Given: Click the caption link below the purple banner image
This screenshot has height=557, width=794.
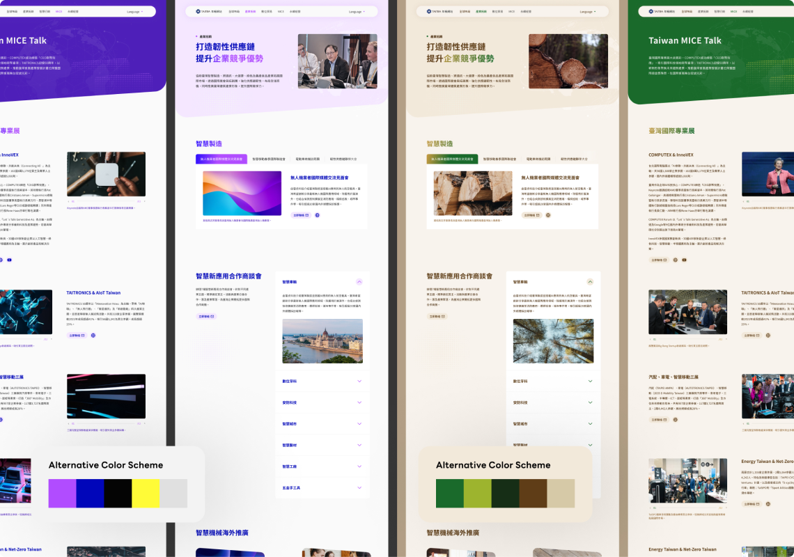Looking at the screenshot, I should pos(236,219).
